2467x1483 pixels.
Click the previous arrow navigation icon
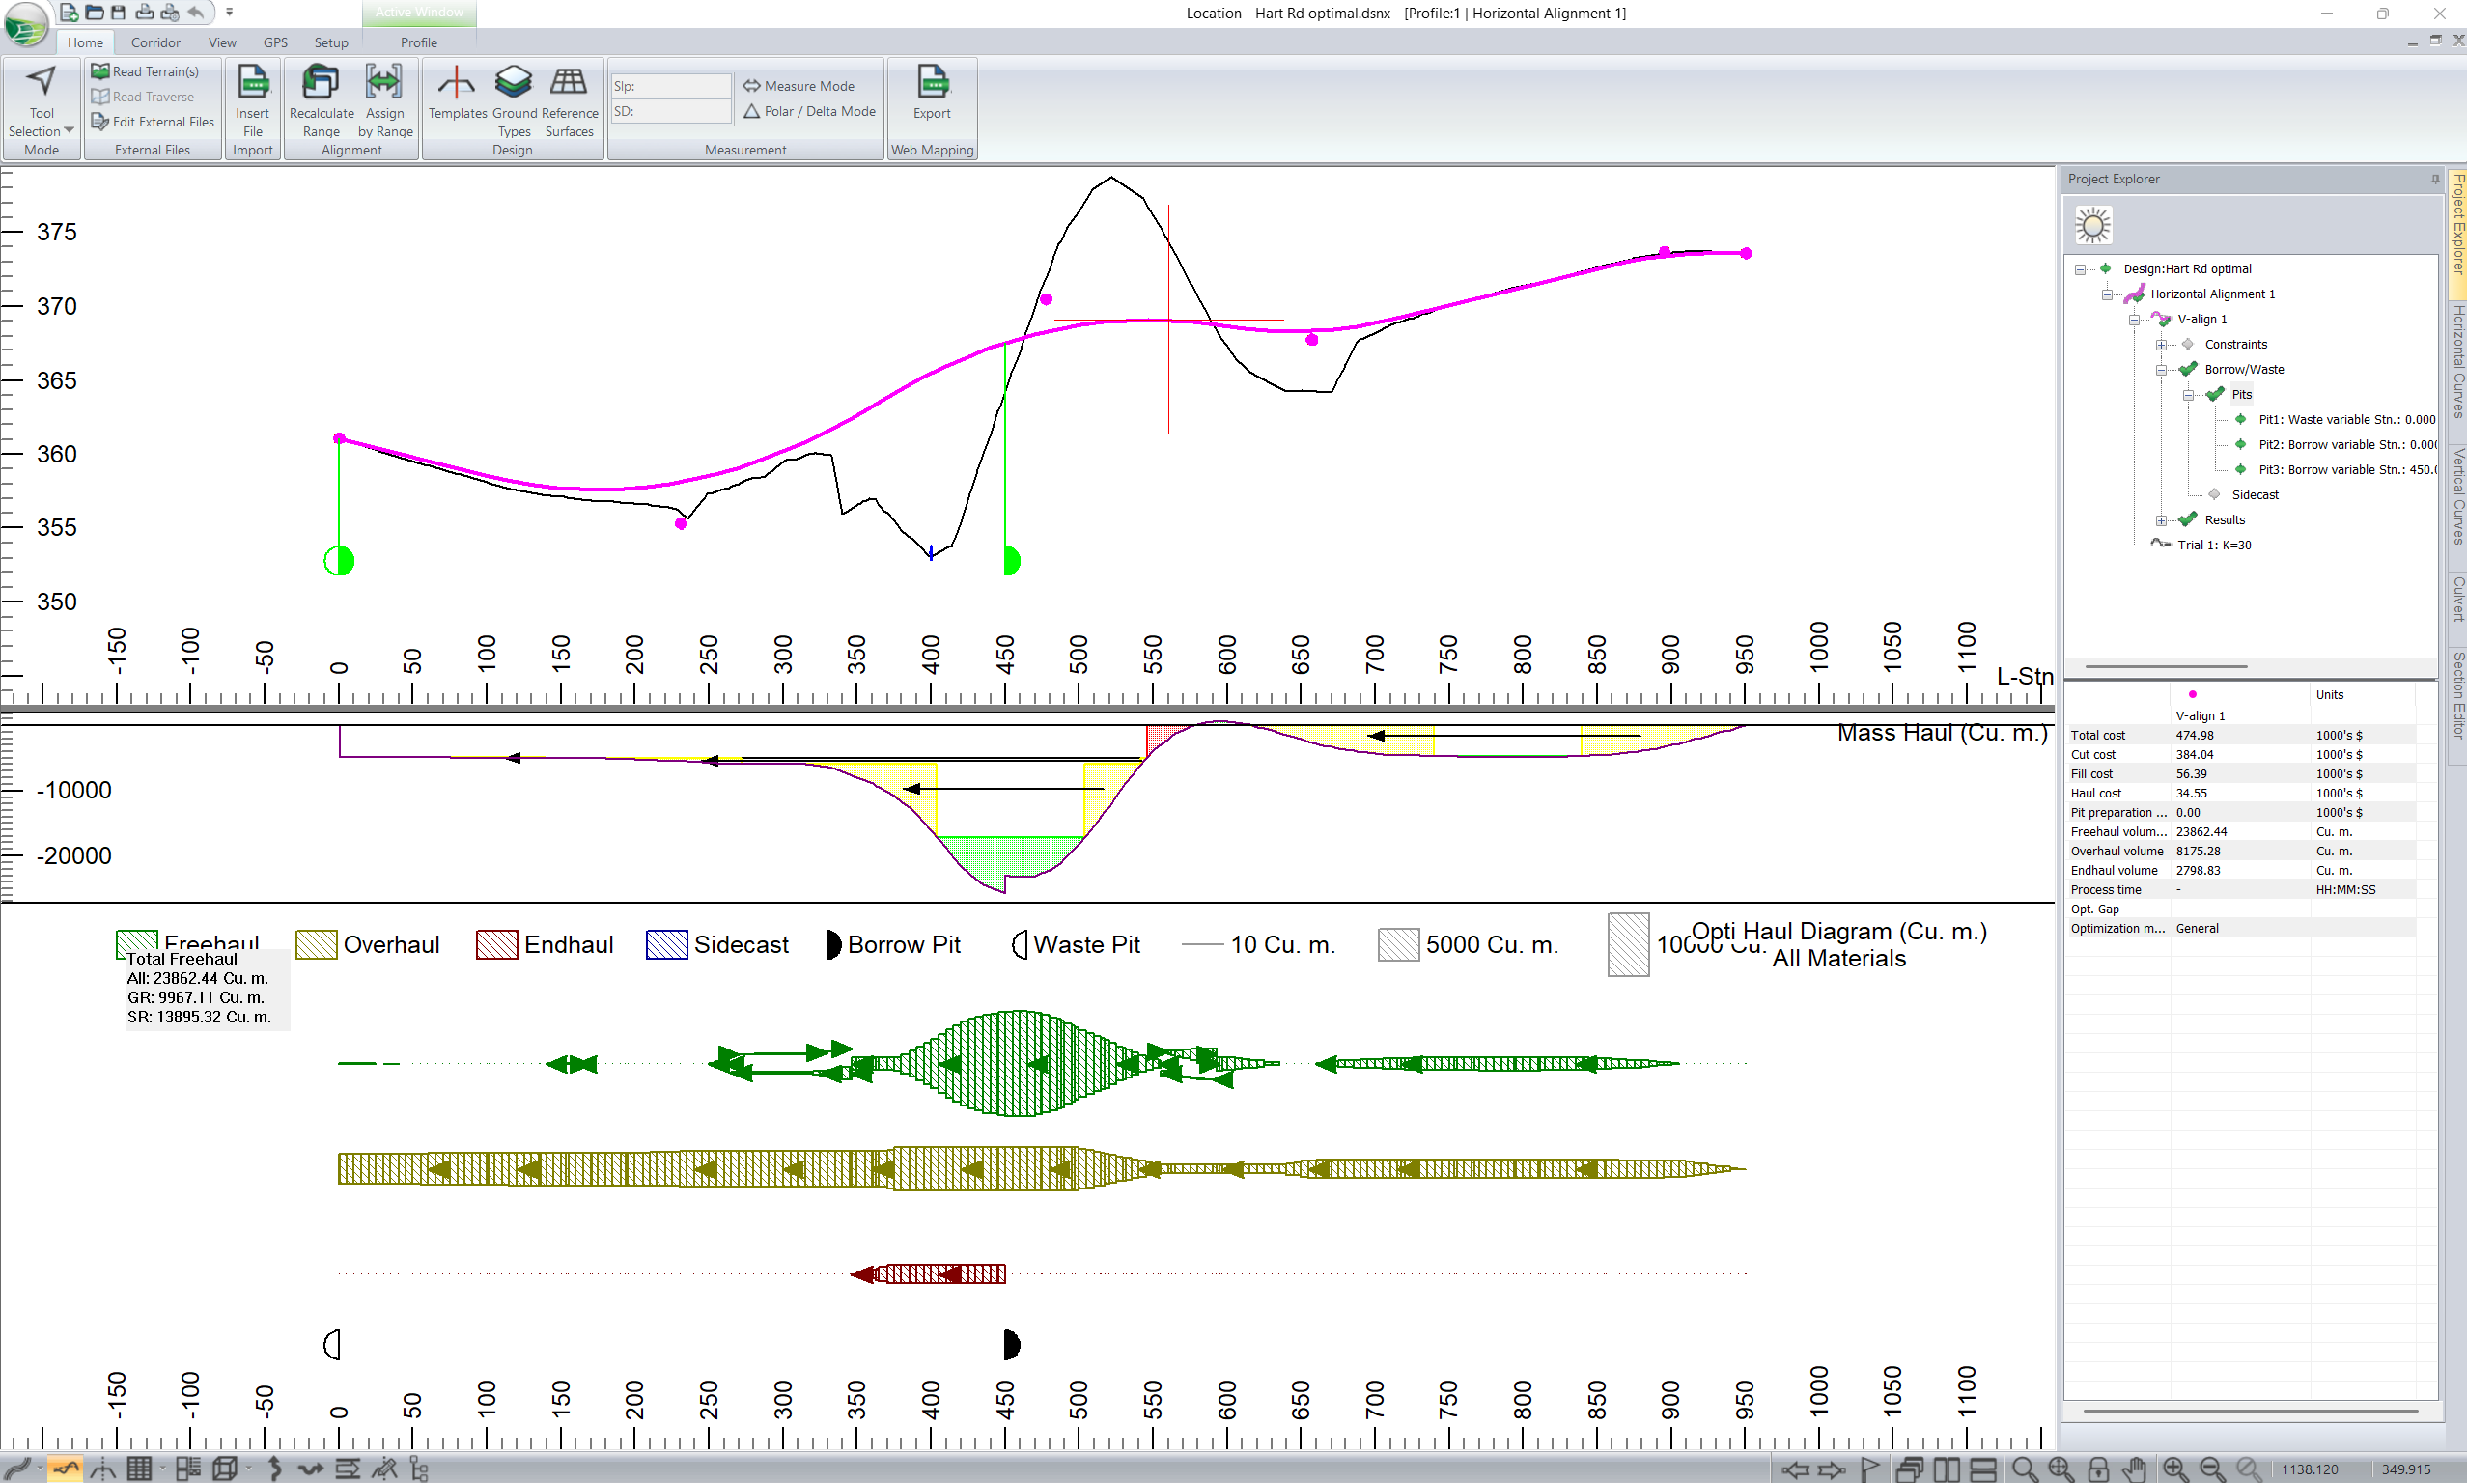pyautogui.click(x=1796, y=1469)
